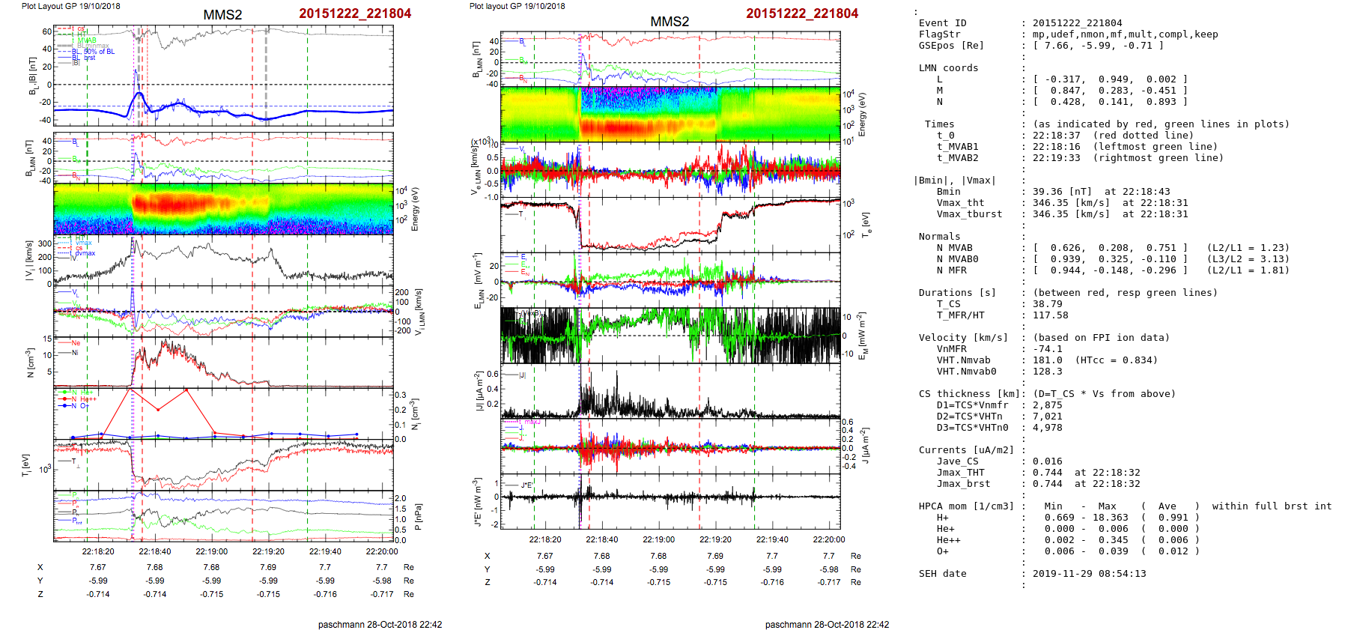Click red event ID 20151222_221804 above right plot
The height and width of the screenshot is (630, 1351).
point(802,13)
